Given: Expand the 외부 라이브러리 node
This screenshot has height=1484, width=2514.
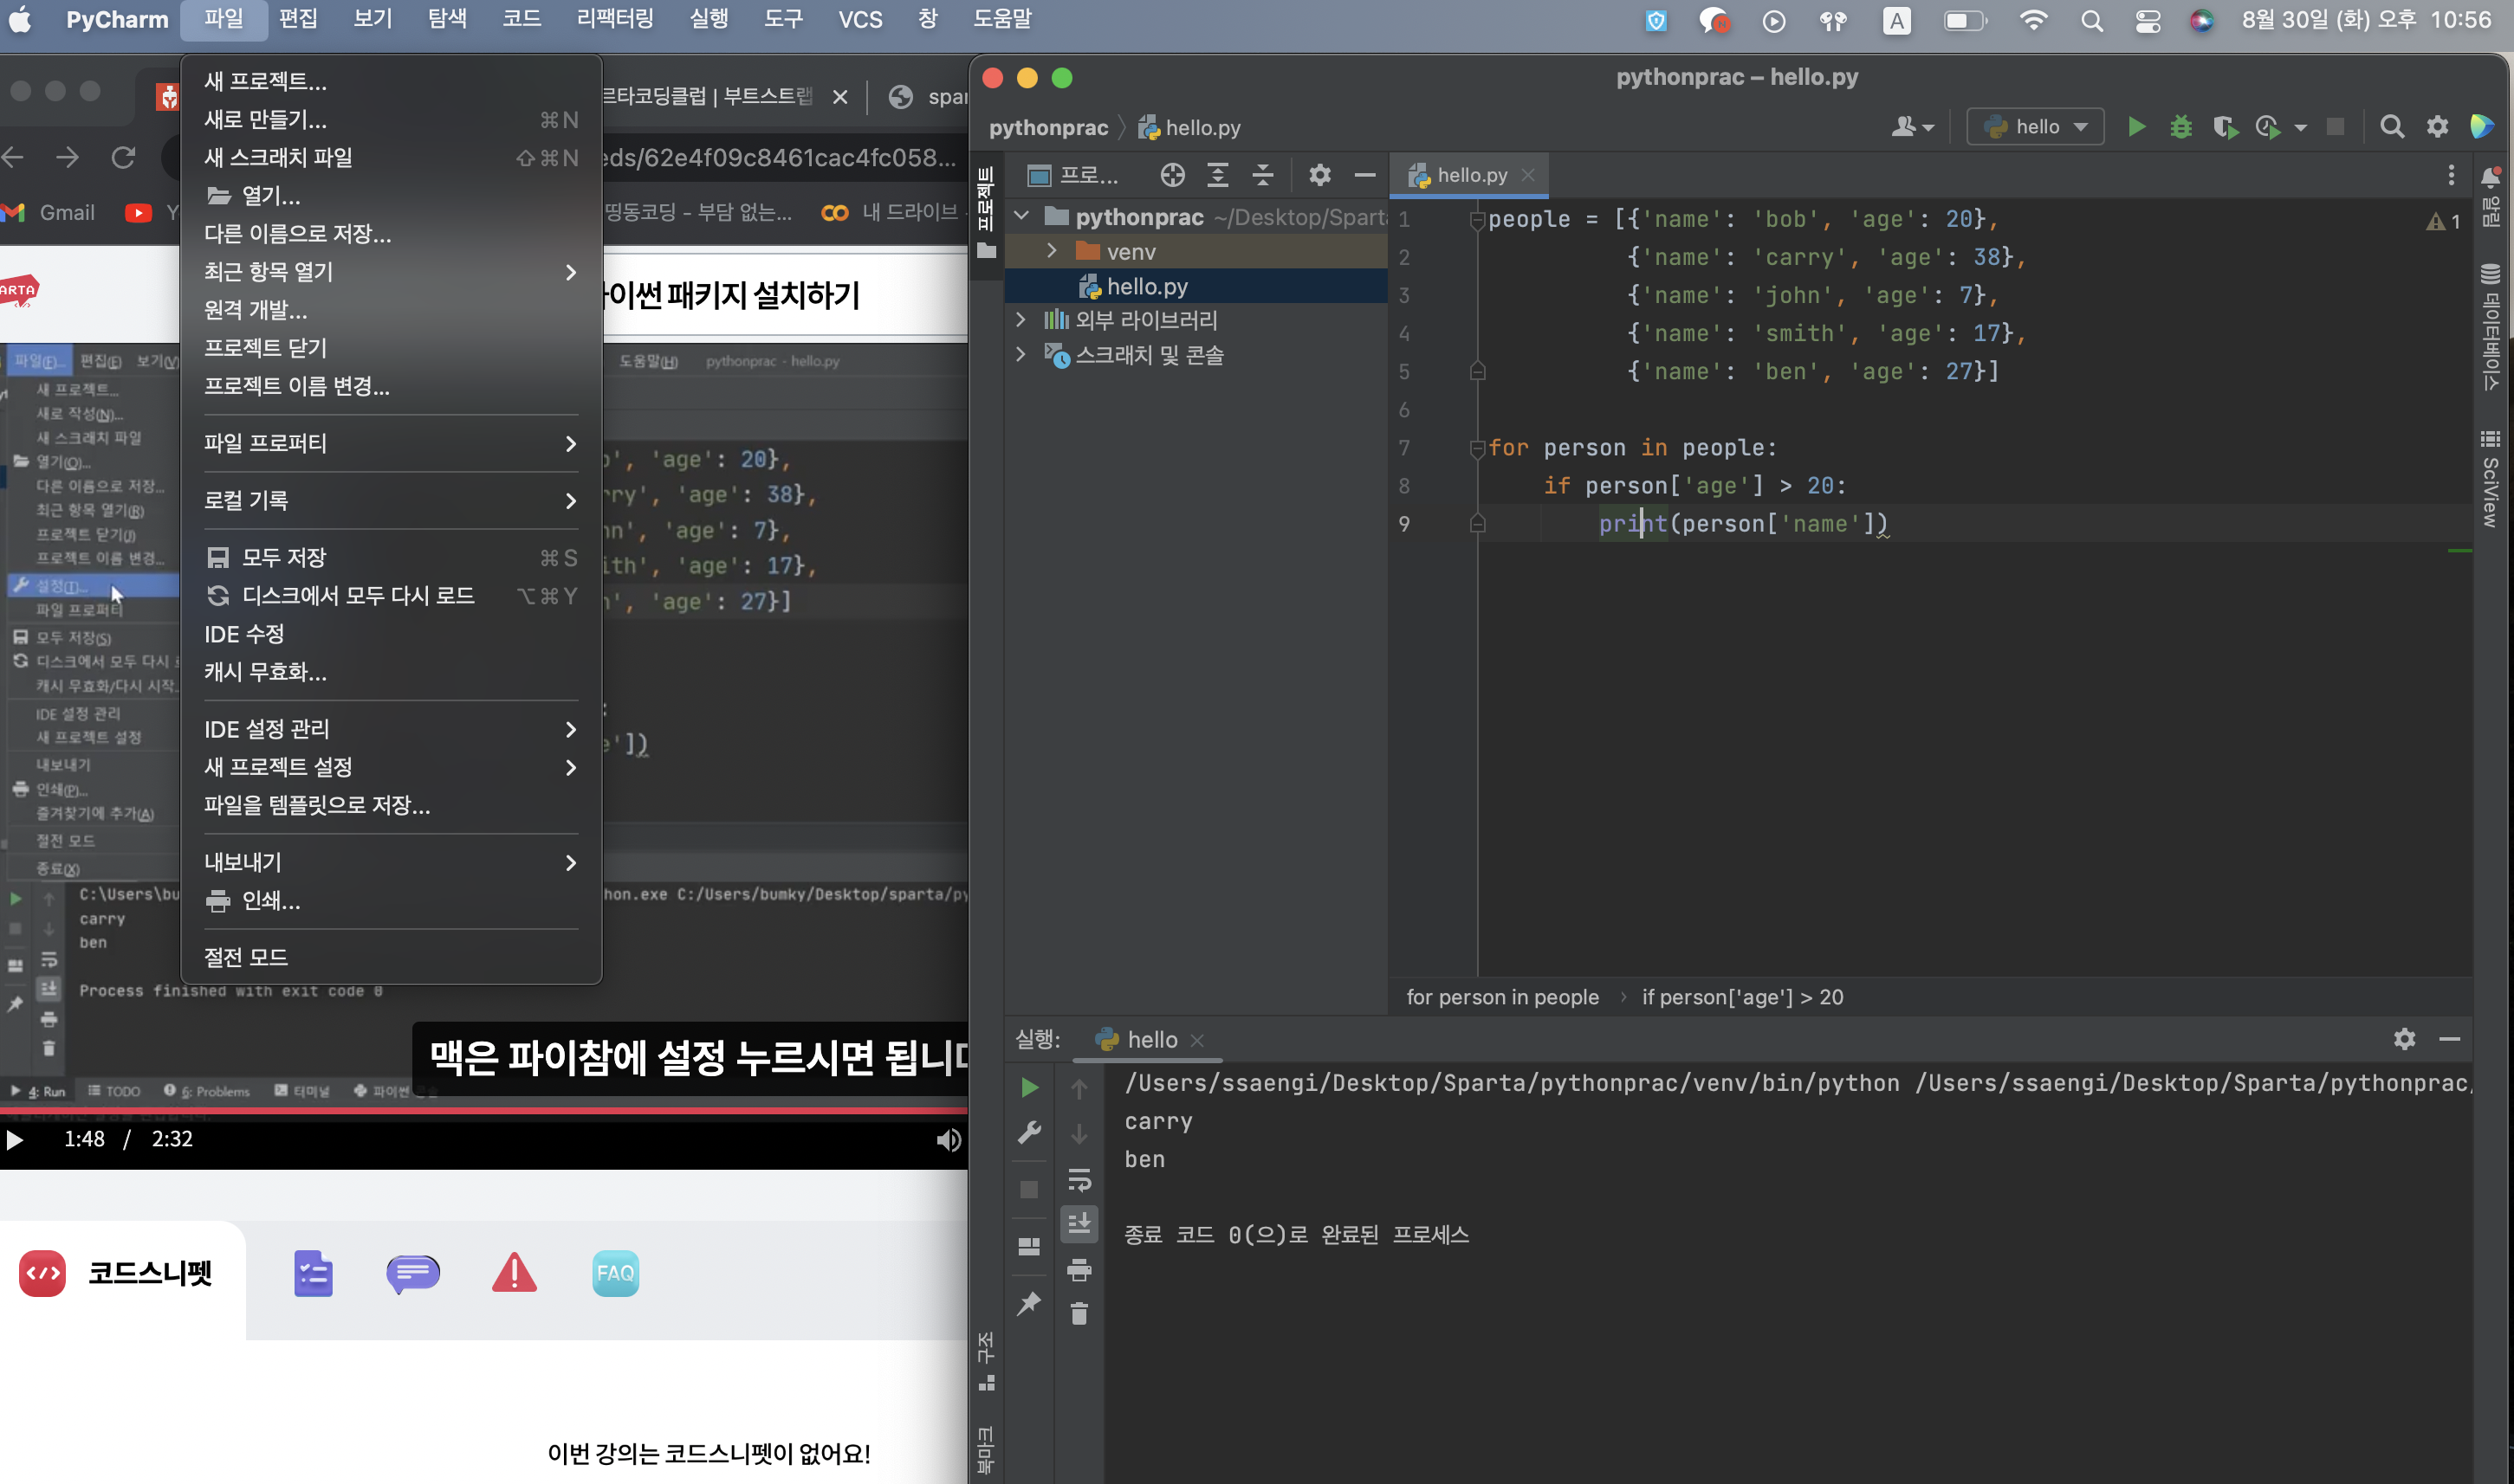Looking at the screenshot, I should 1021,320.
